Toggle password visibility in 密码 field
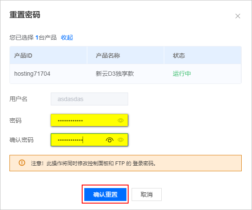Image resolution: width=252 pixels, height=210 pixels. point(120,120)
